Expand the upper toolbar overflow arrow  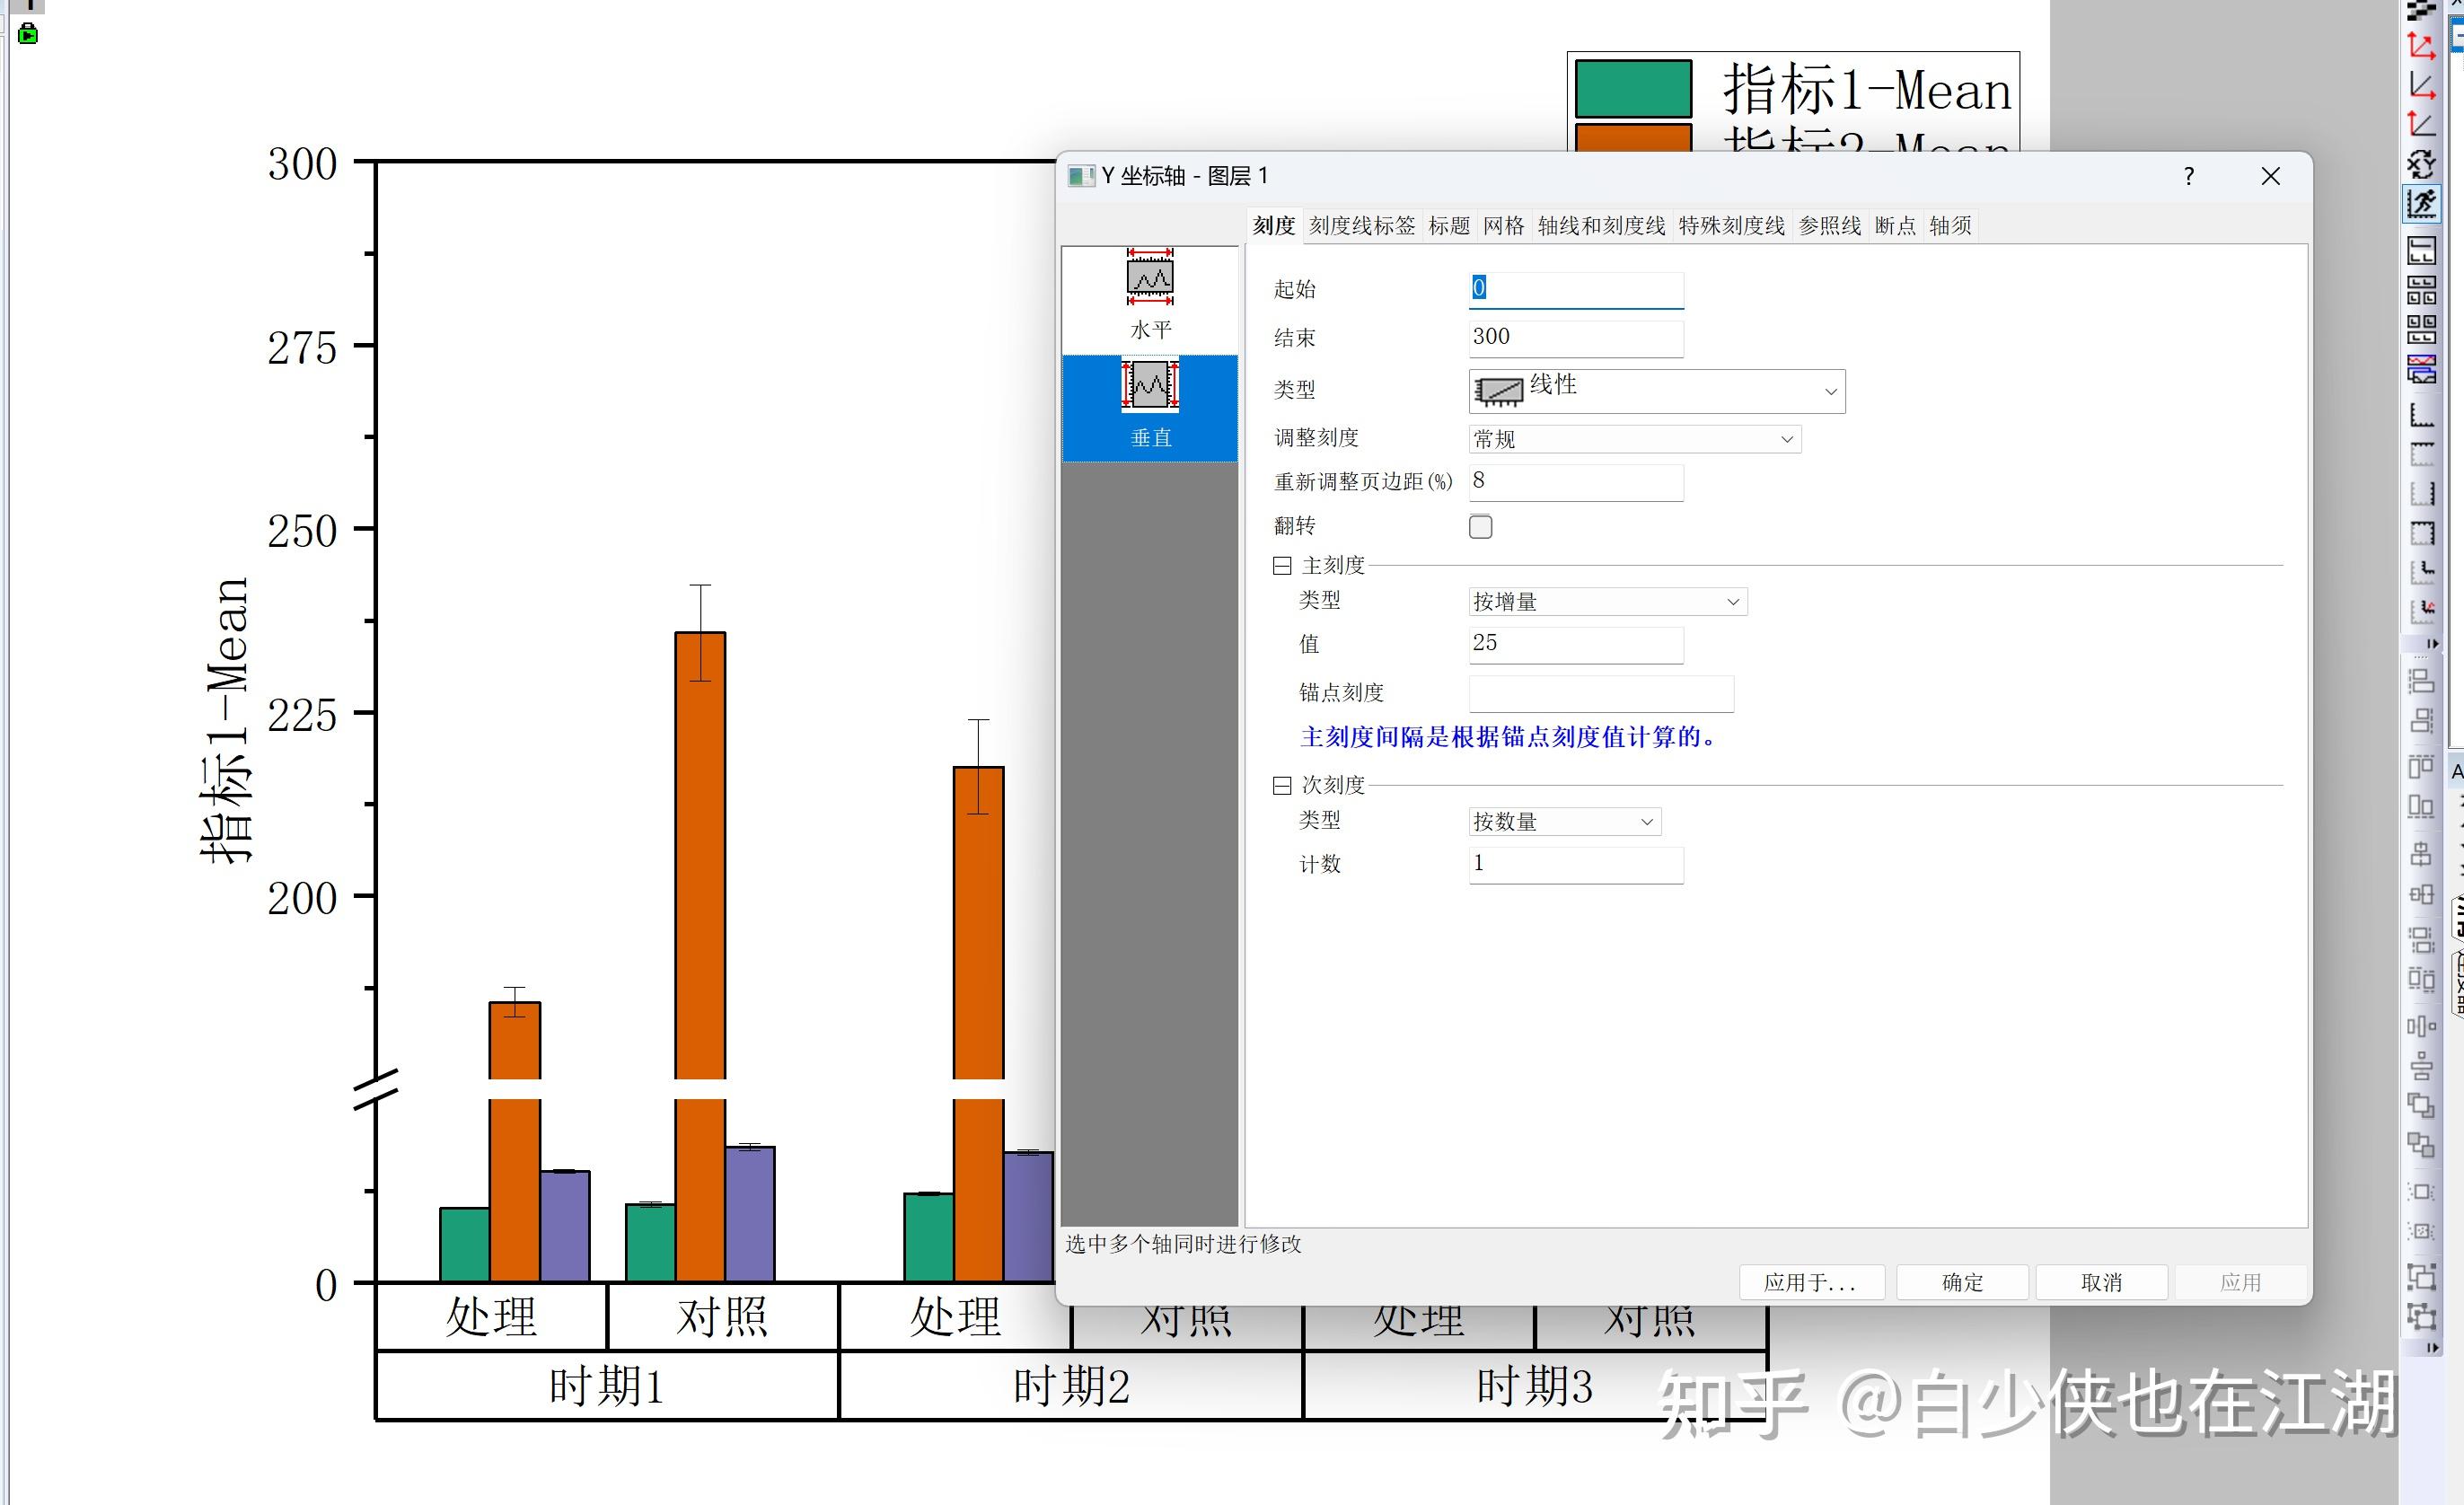click(x=2433, y=643)
